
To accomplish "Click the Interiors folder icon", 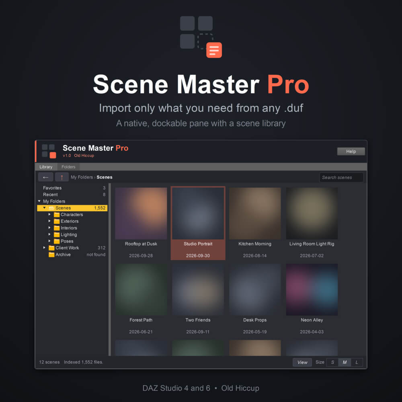I will click(57, 228).
